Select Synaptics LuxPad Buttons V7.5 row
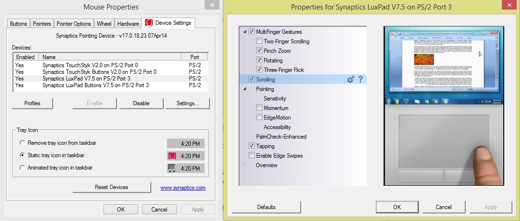The width and height of the screenshot is (520, 221). [x=111, y=85]
